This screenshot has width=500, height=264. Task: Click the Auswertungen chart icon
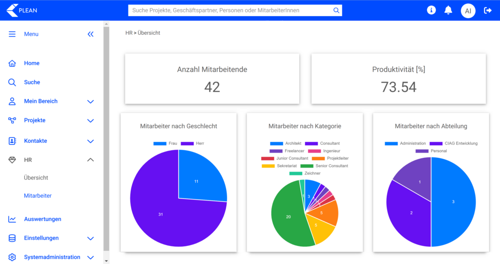point(12,219)
